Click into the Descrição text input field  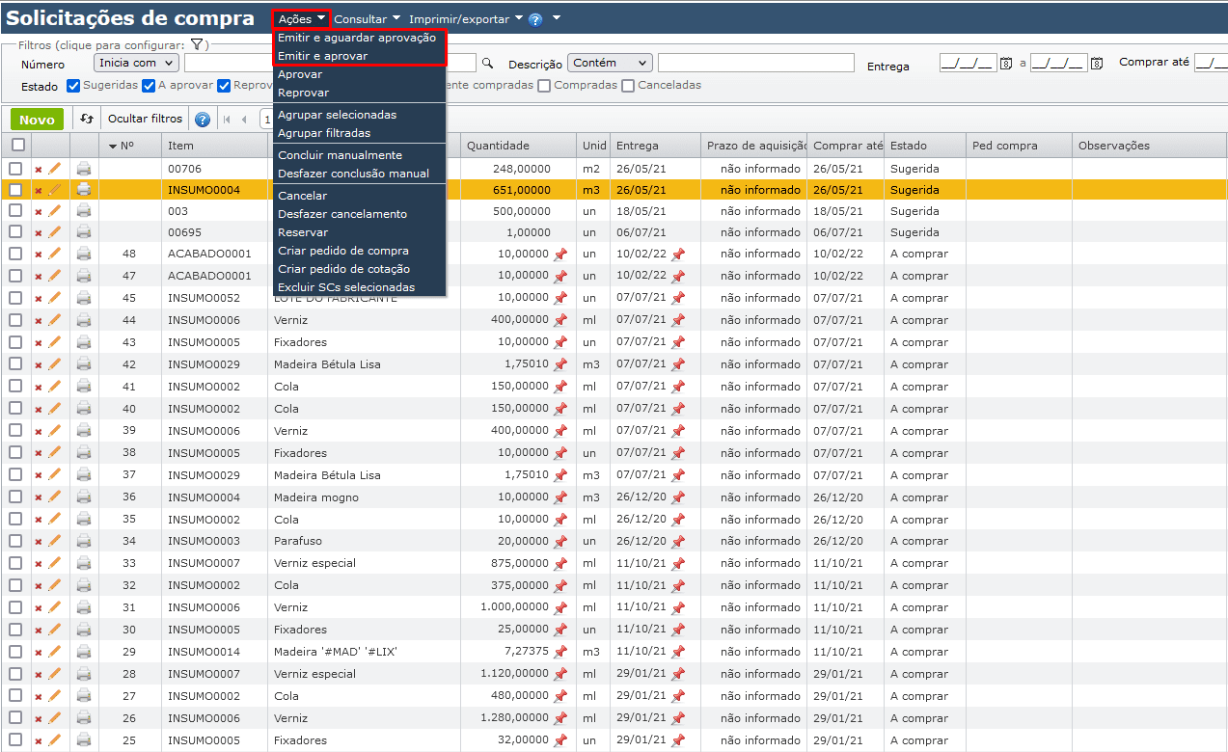pos(754,63)
